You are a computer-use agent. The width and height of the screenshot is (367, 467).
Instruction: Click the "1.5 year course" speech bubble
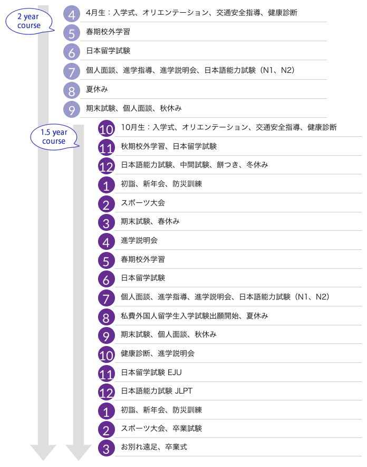[x=54, y=137]
